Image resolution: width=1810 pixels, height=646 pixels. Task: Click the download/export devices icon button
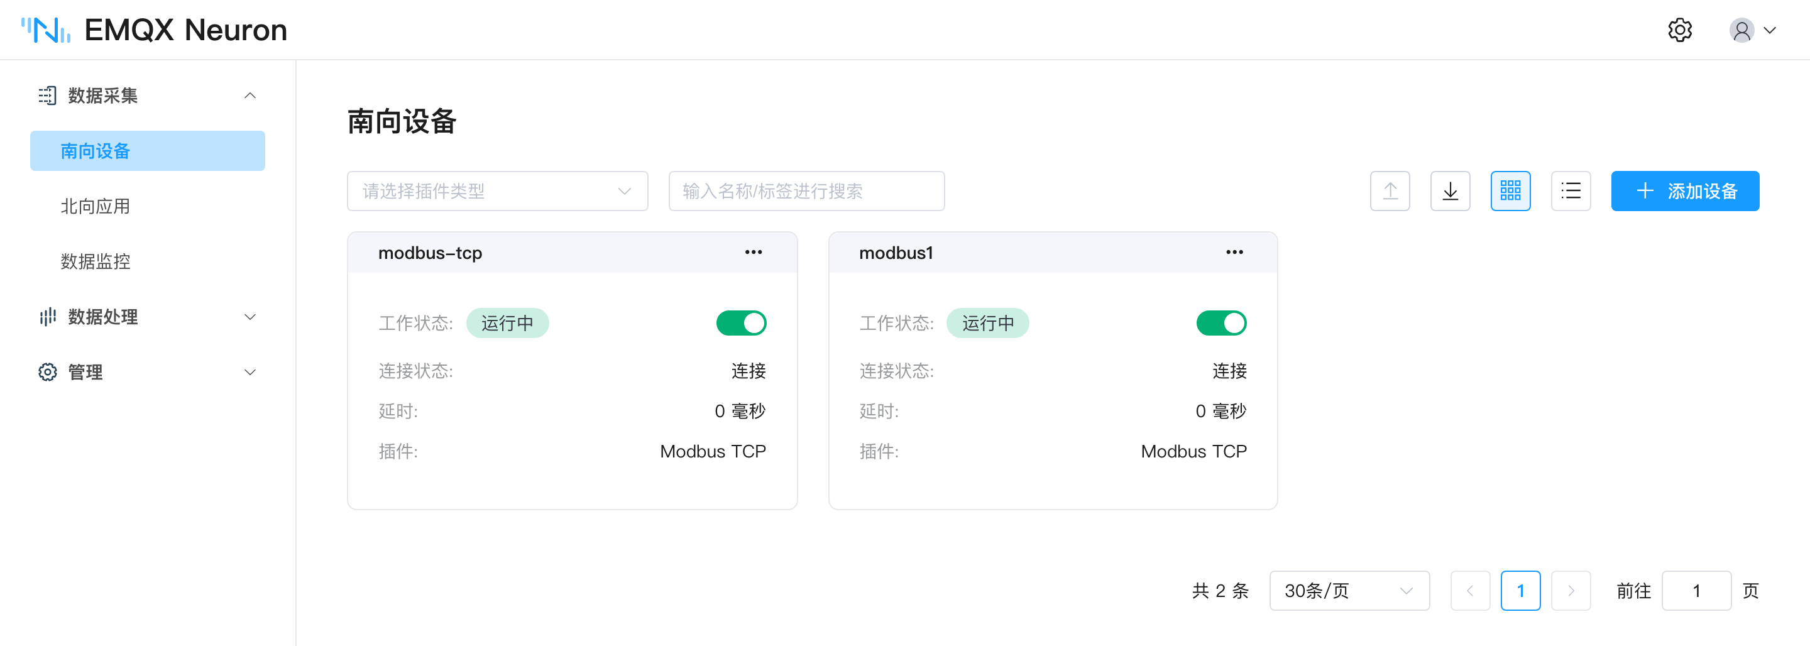coord(1451,190)
